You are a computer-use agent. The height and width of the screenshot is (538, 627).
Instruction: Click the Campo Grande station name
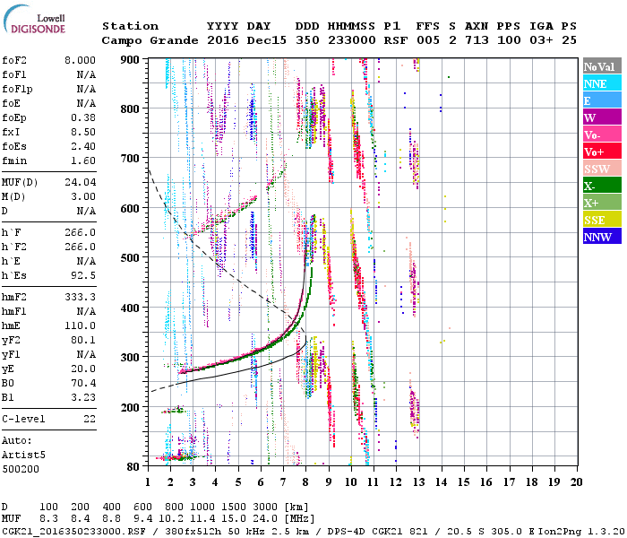(x=150, y=40)
